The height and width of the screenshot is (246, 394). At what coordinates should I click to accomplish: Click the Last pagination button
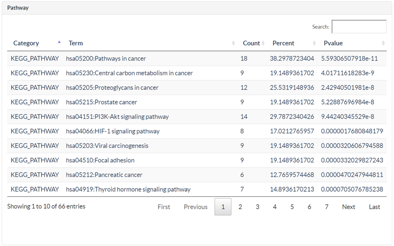click(374, 207)
